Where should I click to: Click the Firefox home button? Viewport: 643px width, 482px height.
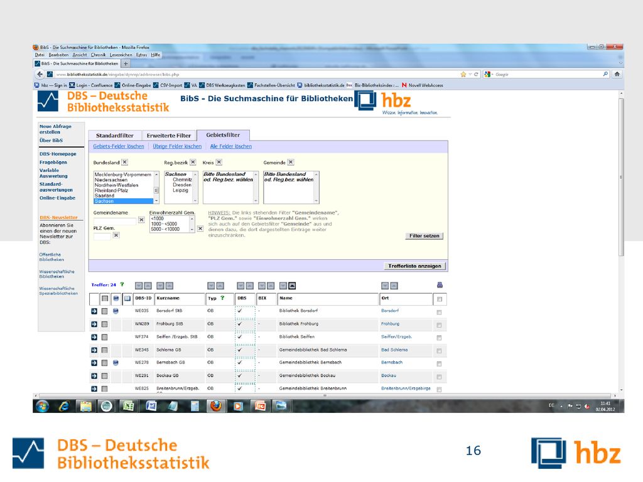617,74
